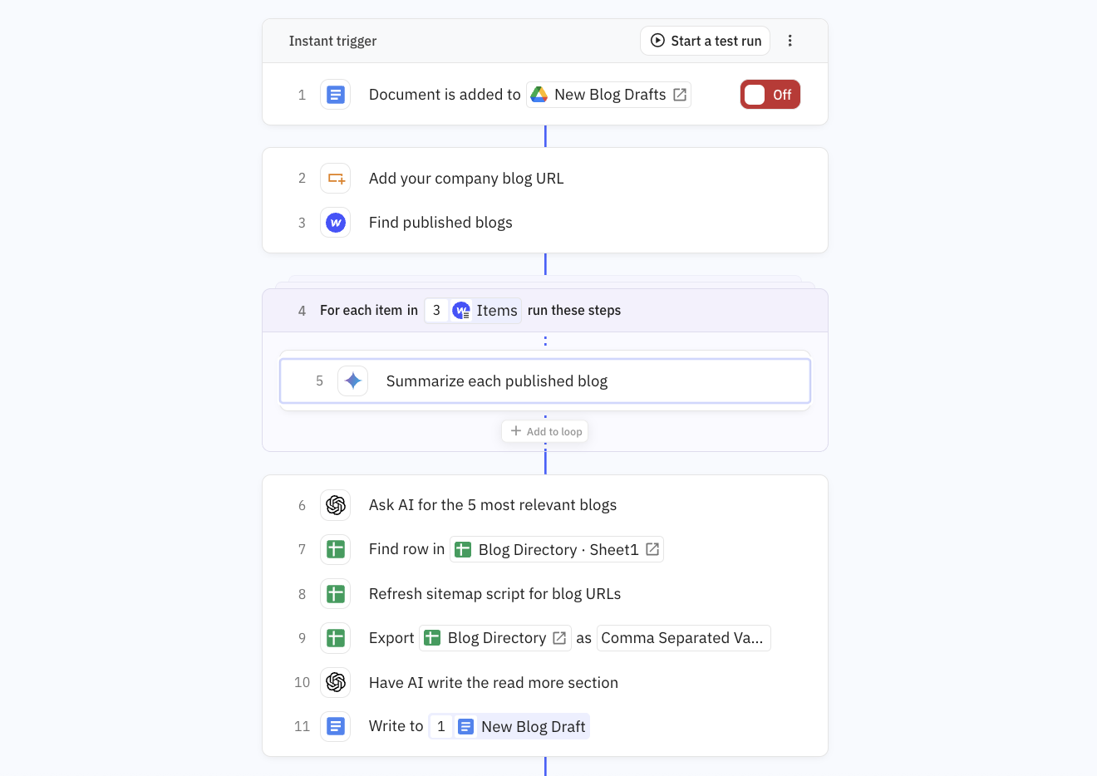Select the Sheets icon on Refresh sitemap script step
This screenshot has width=1097, height=776.
coord(335,593)
